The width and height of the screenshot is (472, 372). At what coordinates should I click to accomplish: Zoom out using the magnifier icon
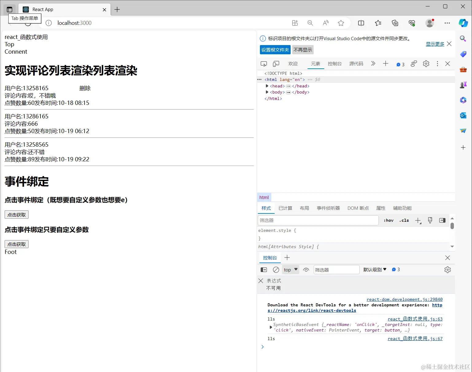pyautogui.click(x=310, y=23)
